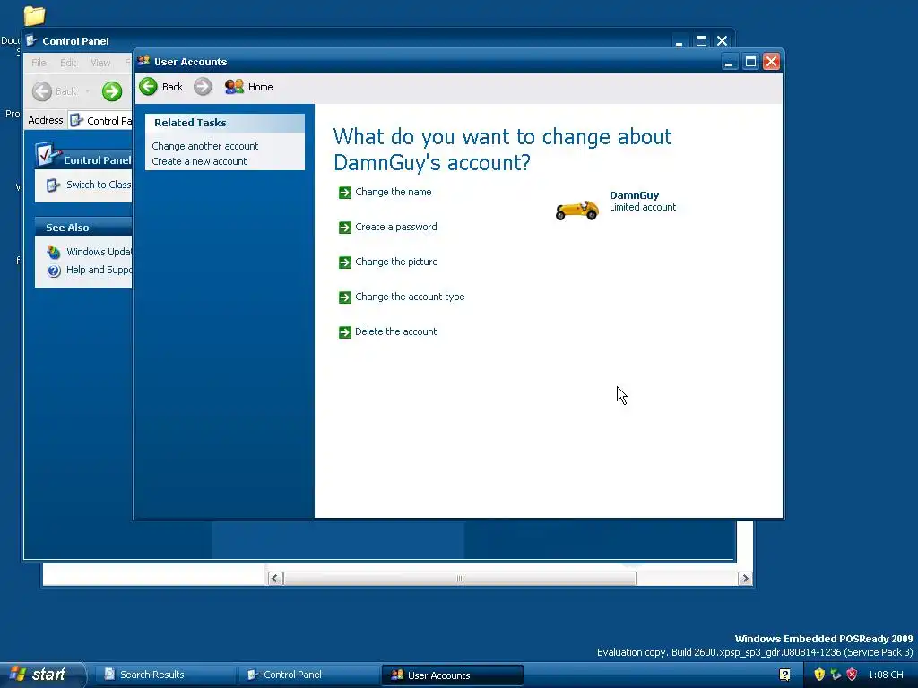The width and height of the screenshot is (918, 688).
Task: Select Create a new account under Related Tasks
Action: (x=199, y=161)
